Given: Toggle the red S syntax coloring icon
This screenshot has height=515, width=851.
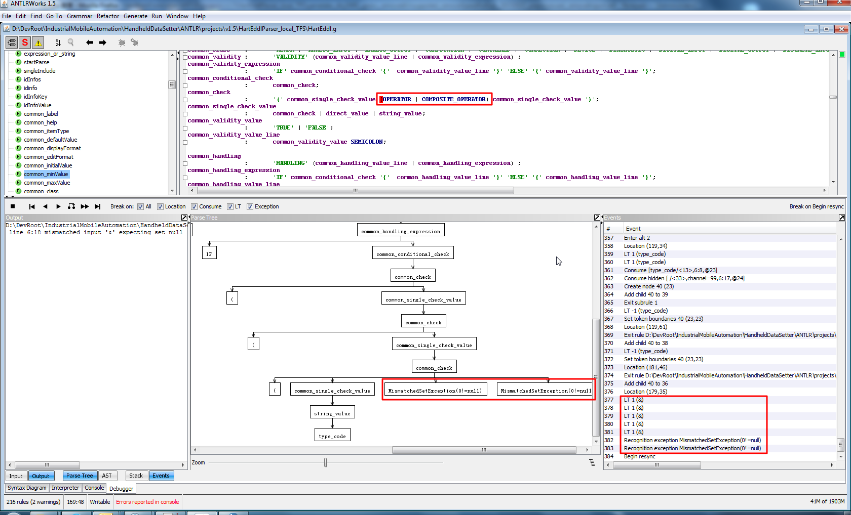Looking at the screenshot, I should click(25, 42).
